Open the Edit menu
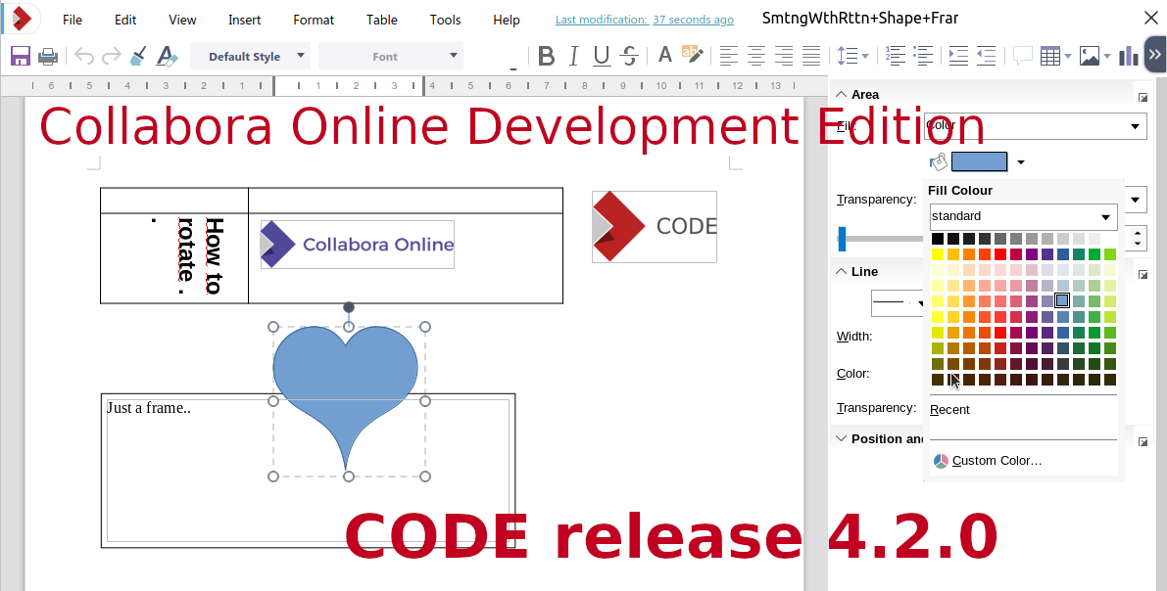The width and height of the screenshot is (1167, 591). (125, 21)
